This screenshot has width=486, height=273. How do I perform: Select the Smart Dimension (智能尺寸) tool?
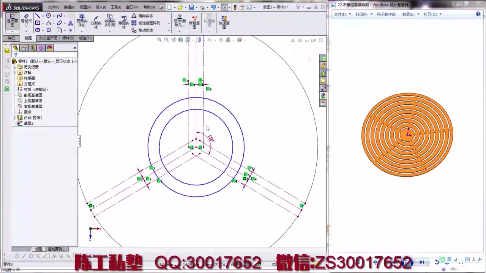click(x=26, y=20)
